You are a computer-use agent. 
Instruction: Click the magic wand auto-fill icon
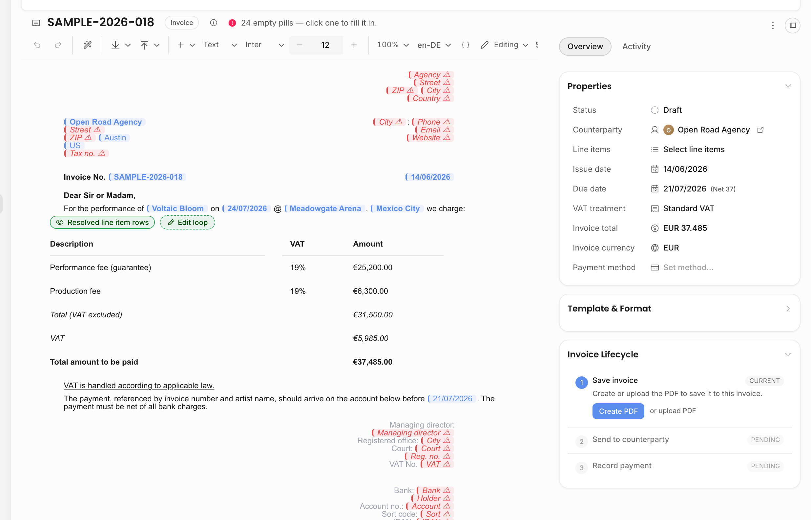coord(88,45)
